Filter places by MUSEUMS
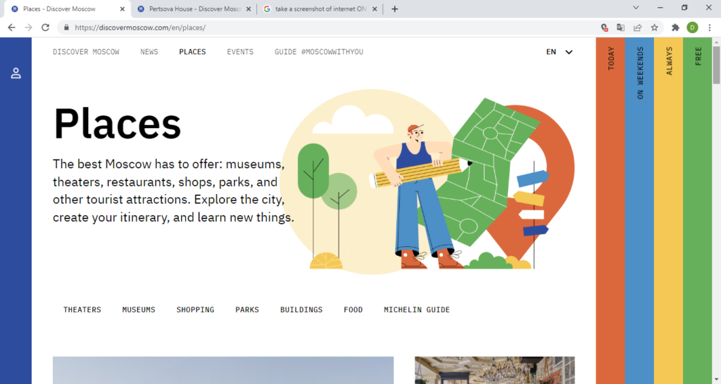The height and width of the screenshot is (384, 721). (139, 309)
